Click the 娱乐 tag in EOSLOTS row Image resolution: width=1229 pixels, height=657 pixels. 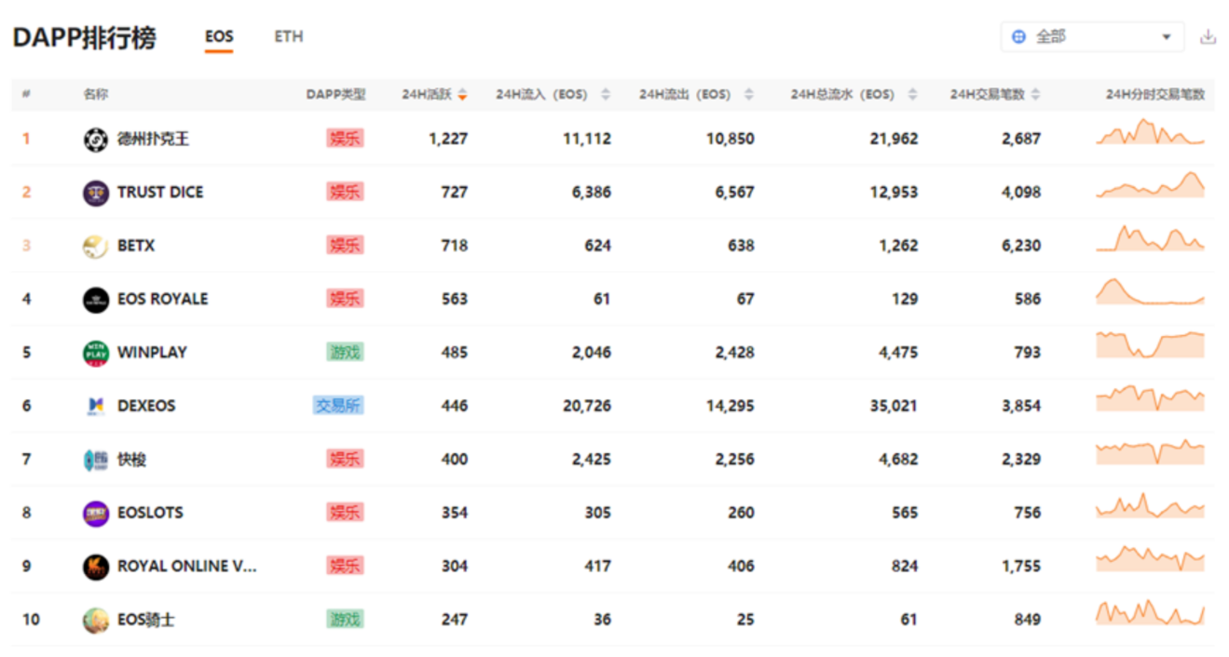pyautogui.click(x=345, y=512)
